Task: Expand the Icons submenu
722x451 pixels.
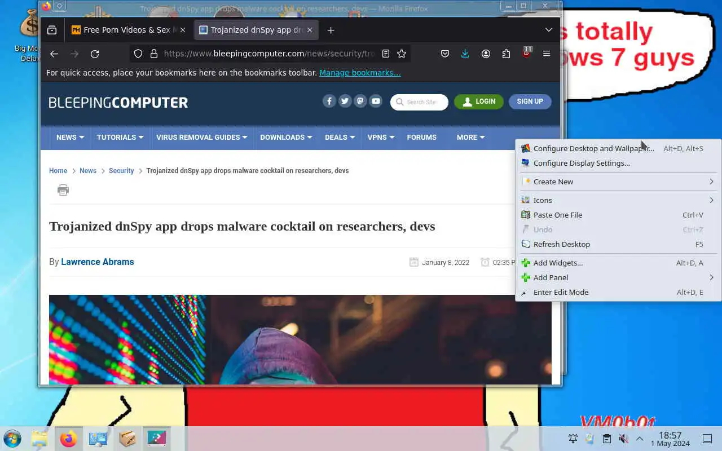Action: [x=618, y=200]
